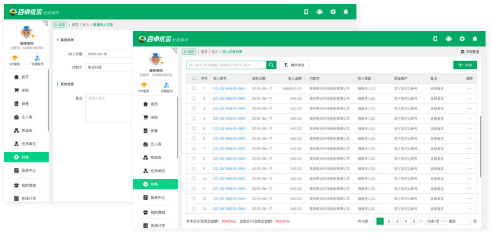Open settings gear in back window header
Viewport: 492px width, 235px height.
coord(333,12)
